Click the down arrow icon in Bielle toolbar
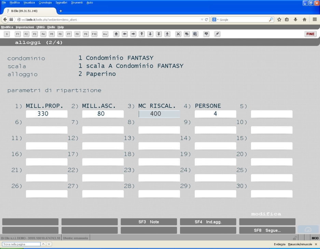 click(150, 34)
